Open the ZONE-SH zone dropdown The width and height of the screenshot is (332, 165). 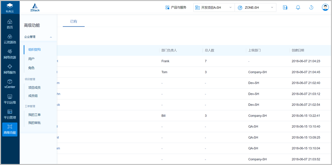255,7
